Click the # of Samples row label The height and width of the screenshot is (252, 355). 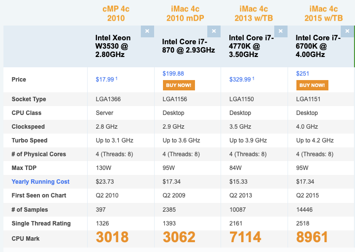[x=30, y=210]
